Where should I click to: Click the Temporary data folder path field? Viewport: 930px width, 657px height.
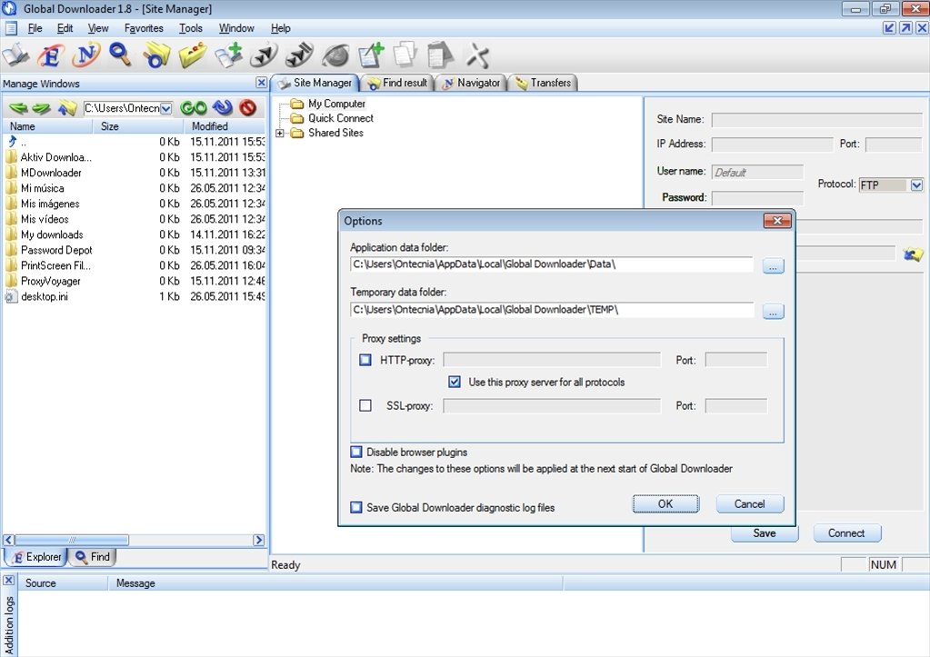[552, 310]
